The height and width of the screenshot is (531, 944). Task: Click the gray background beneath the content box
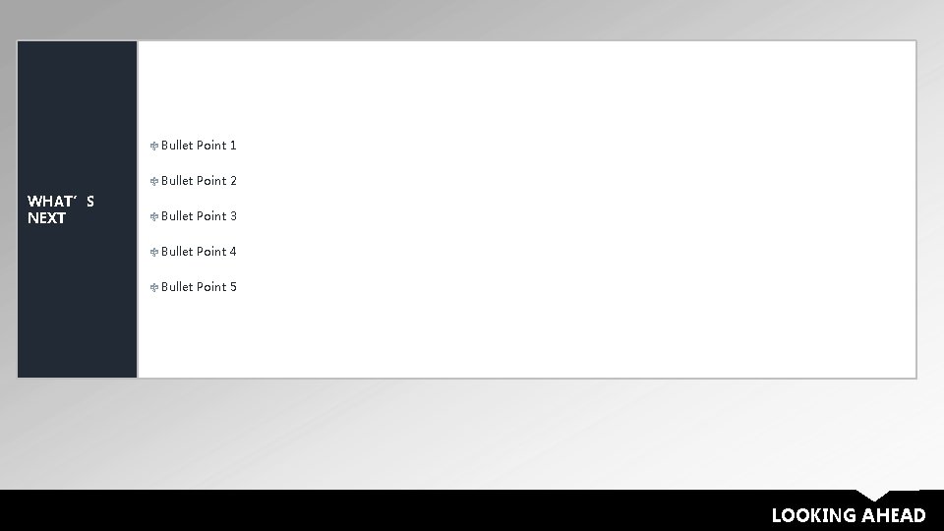point(472,434)
